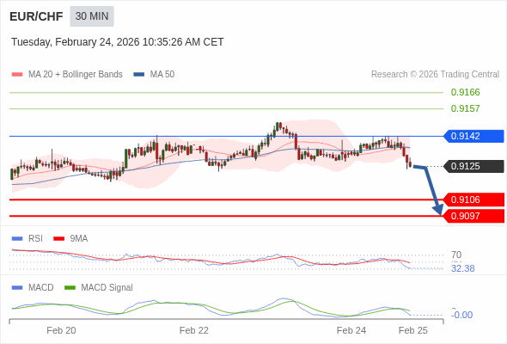Click the red 0.9097 support price tag

[x=473, y=216]
